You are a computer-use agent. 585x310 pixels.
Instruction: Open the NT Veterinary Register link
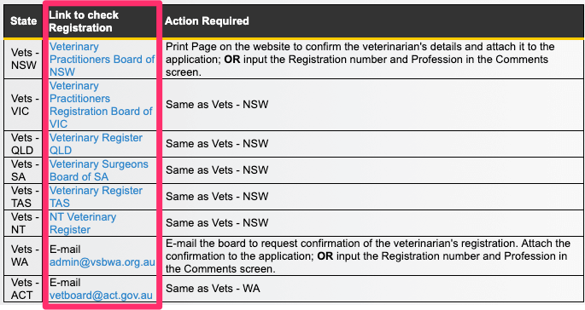(x=83, y=223)
